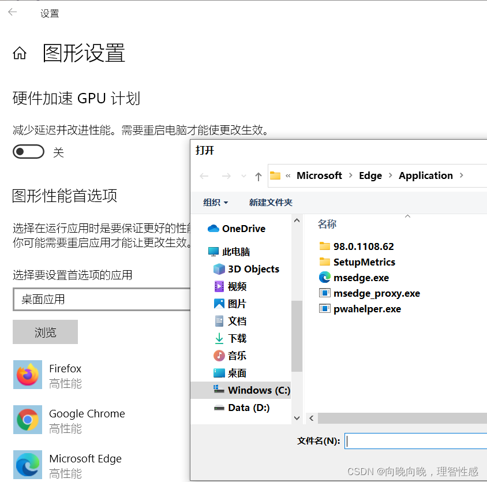The image size is (487, 482).
Task: Expand the chevron after Application breadcrumb
Action: 462,175
